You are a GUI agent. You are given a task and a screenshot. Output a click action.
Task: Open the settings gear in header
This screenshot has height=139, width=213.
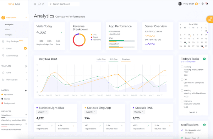point(203,4)
